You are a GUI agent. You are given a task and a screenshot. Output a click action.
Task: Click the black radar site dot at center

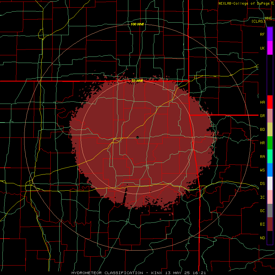coord(137,137)
